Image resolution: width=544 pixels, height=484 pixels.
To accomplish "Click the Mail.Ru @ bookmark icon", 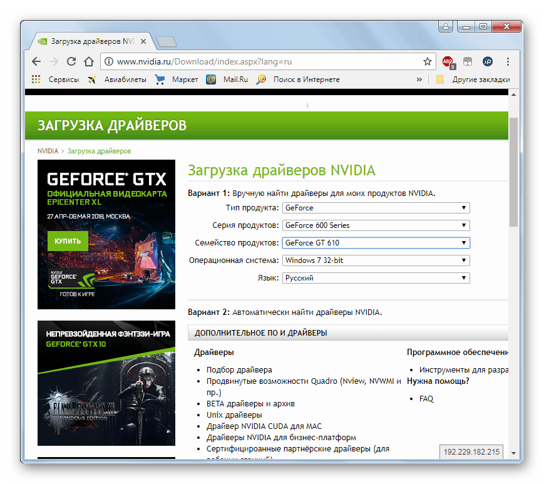I will pos(211,80).
